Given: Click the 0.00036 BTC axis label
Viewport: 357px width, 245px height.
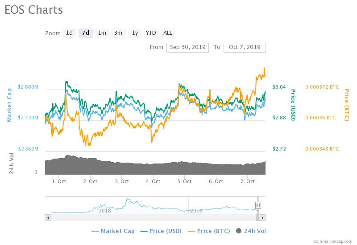Looking at the screenshot, I should pos(320,118).
